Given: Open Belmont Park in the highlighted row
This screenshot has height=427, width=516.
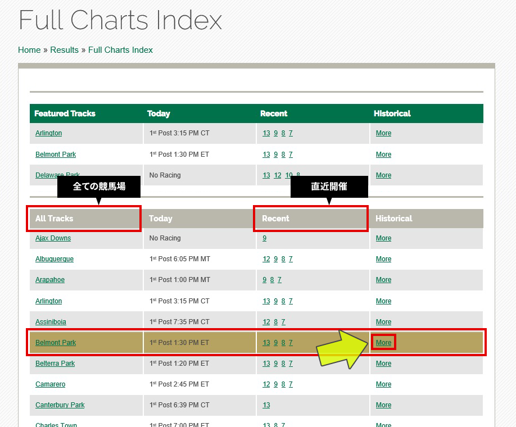Looking at the screenshot, I should pos(56,343).
